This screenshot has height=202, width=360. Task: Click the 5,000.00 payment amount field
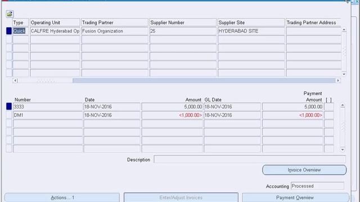[x=292, y=107]
